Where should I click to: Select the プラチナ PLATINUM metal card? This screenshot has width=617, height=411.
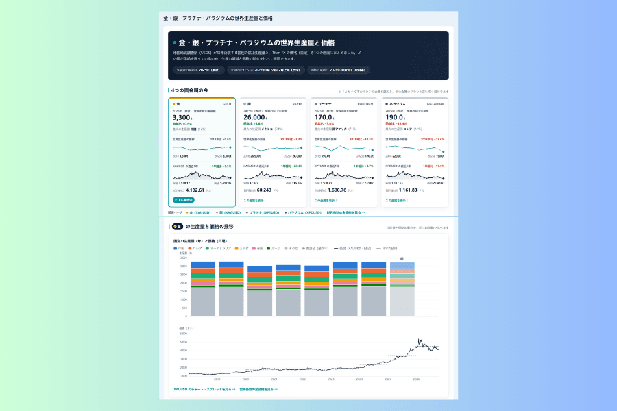point(344,152)
